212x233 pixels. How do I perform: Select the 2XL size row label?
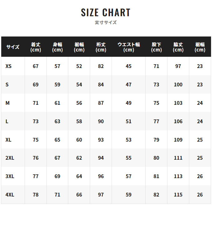tap(10, 158)
